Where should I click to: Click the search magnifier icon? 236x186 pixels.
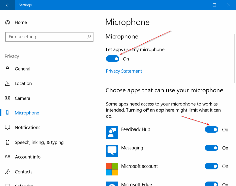(x=89, y=37)
